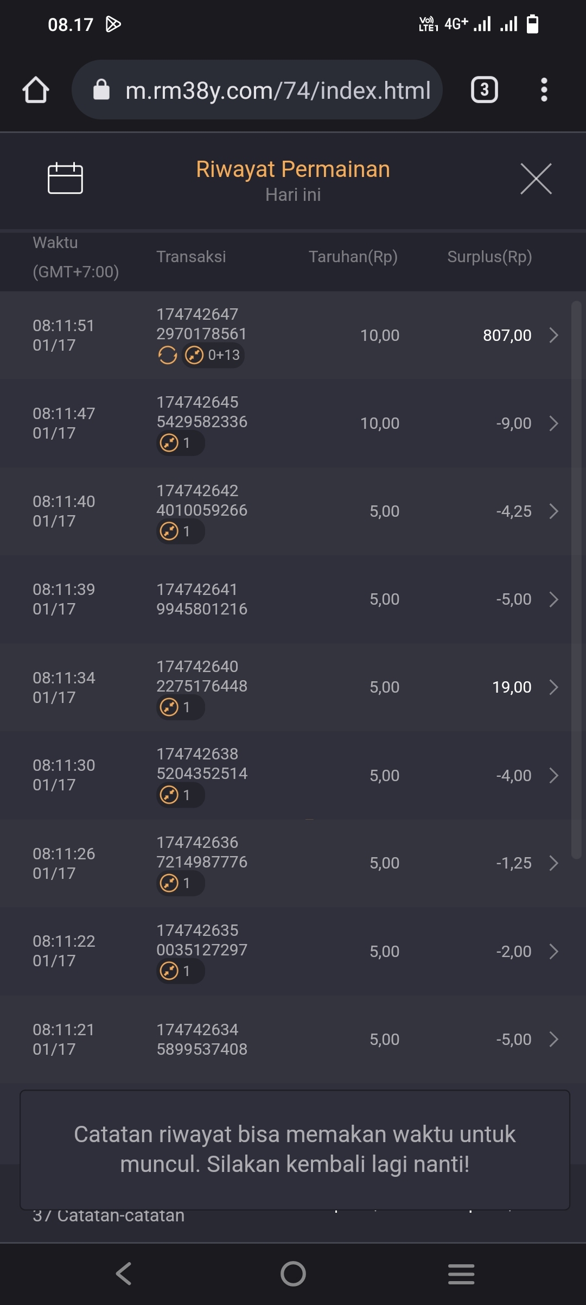The height and width of the screenshot is (1305, 586).
Task: Select transaction 174742641 9945801216
Action: pyautogui.click(x=201, y=599)
